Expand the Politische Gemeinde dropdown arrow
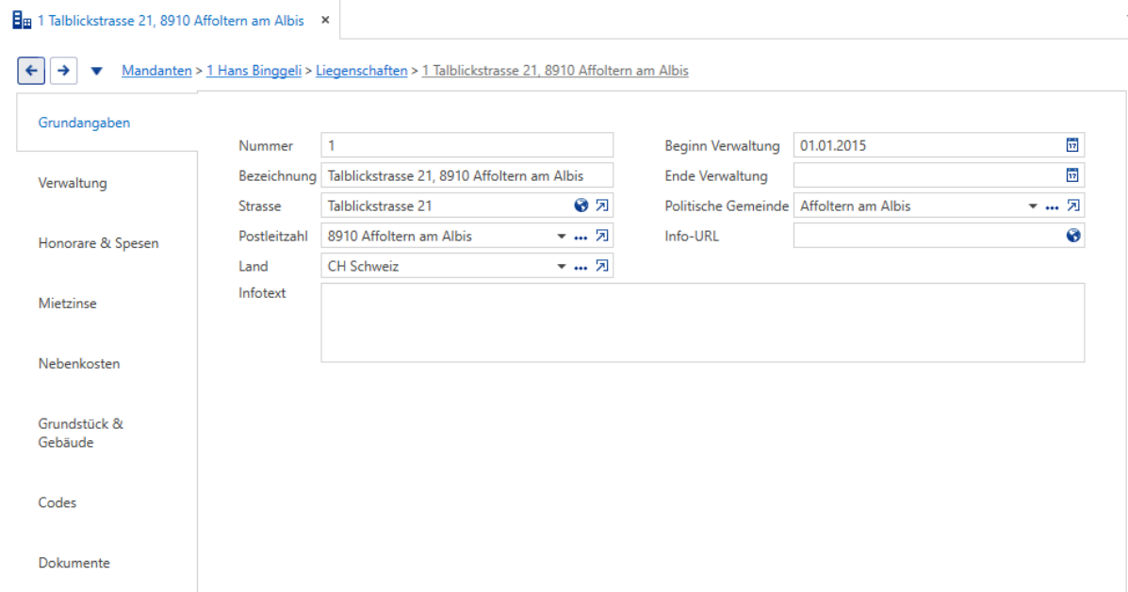The height and width of the screenshot is (592, 1128). [1032, 206]
